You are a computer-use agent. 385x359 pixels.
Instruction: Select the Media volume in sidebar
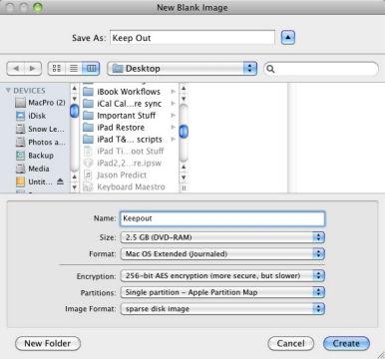33,169
